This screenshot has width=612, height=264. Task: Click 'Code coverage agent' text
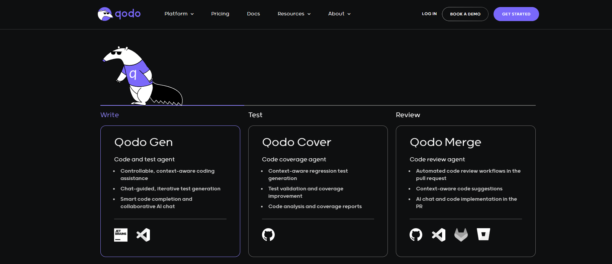pyautogui.click(x=294, y=159)
